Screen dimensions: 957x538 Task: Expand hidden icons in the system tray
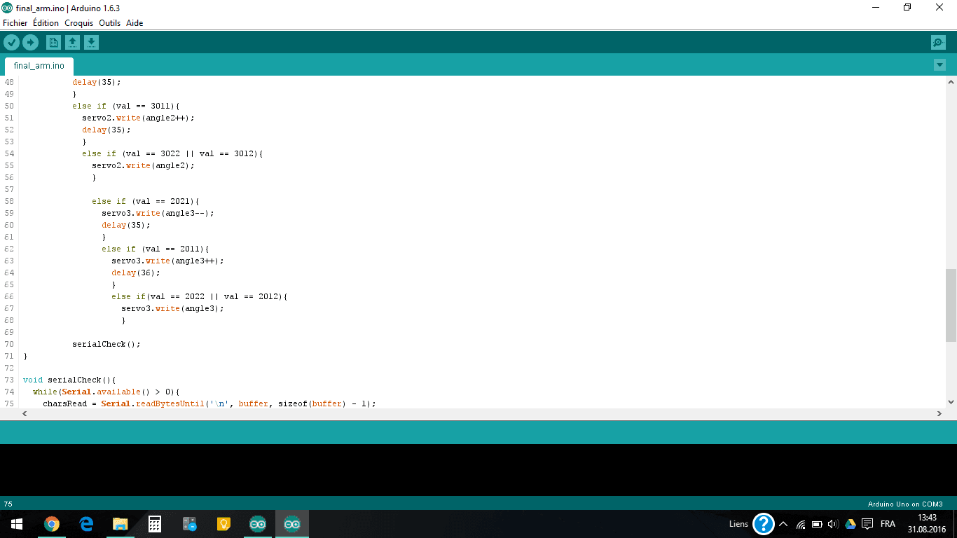783,523
